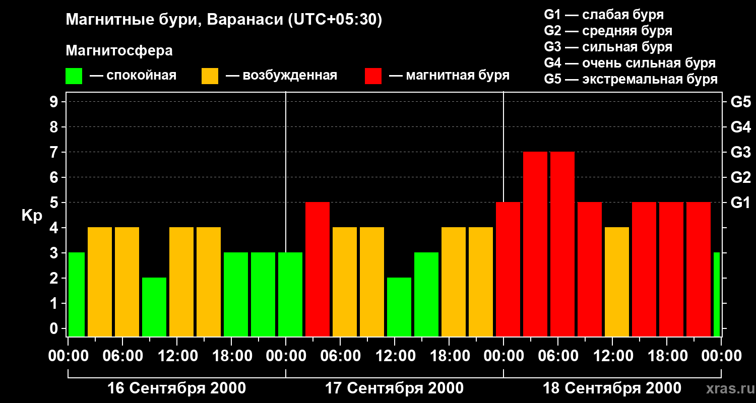Click the '— спокойная' legend label
756x403 pixels.
(x=133, y=76)
